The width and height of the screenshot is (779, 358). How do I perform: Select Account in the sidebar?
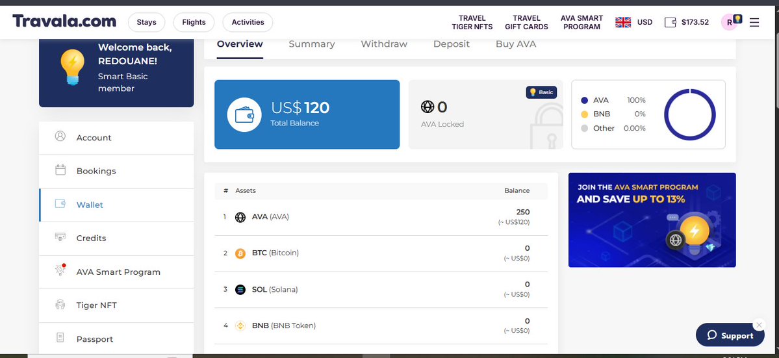click(116, 138)
